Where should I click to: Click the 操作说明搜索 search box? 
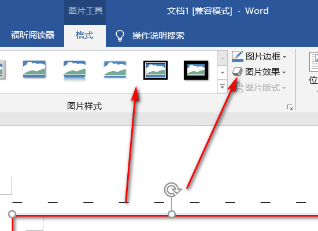pyautogui.click(x=158, y=36)
